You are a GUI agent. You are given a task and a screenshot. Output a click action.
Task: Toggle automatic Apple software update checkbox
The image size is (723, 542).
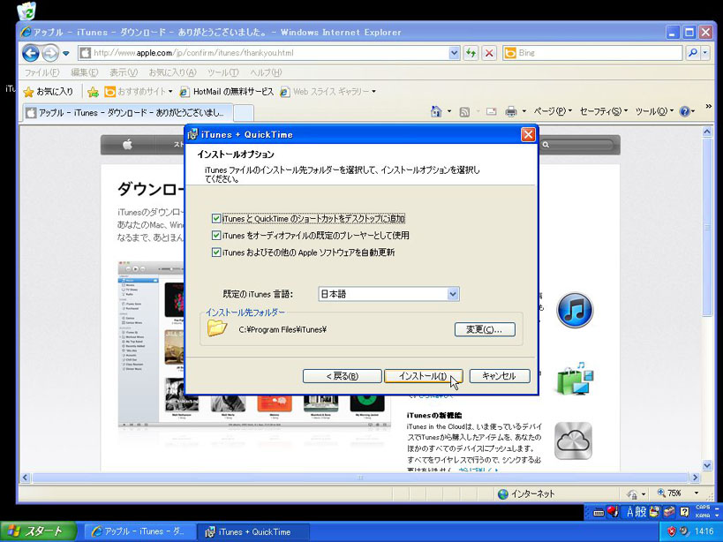click(x=215, y=252)
